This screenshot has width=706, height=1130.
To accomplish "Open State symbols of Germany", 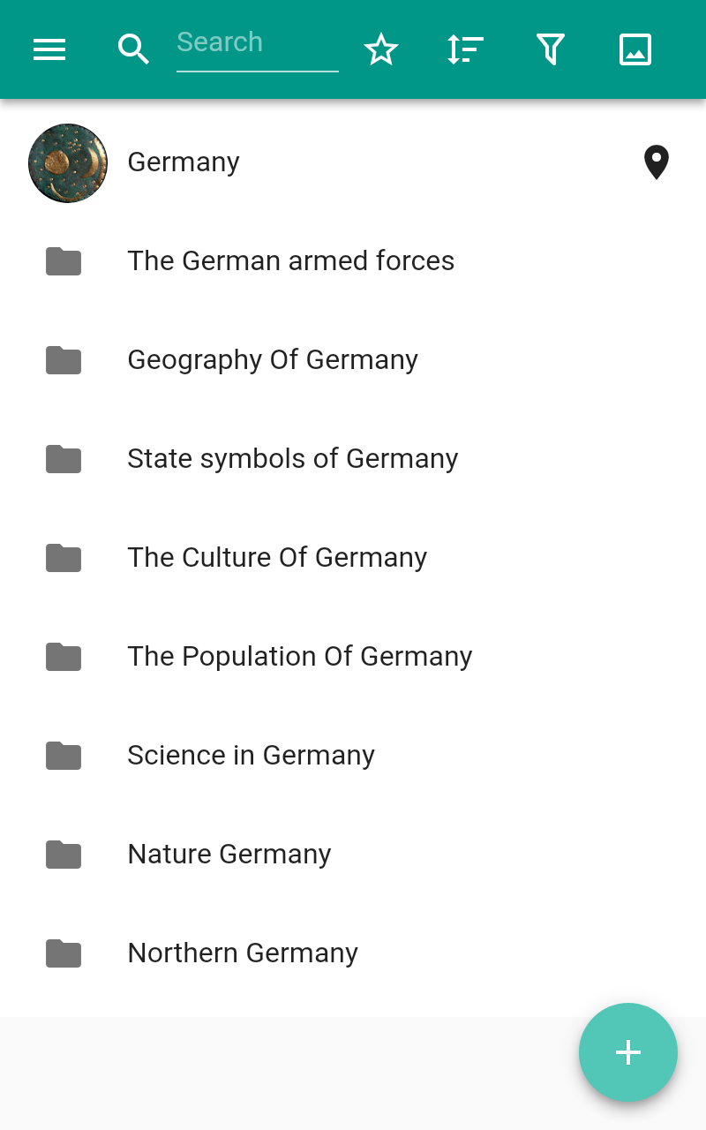I will pos(292,459).
